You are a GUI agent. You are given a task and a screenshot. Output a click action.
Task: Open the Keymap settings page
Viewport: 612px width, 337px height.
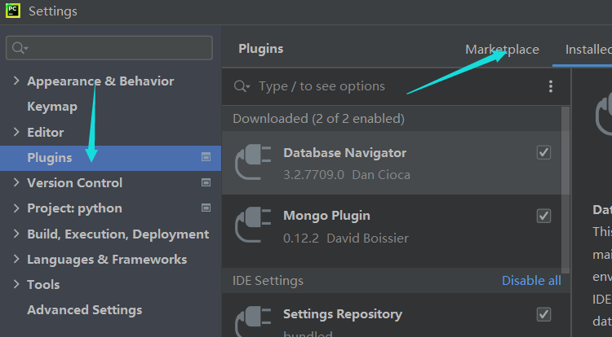[52, 107]
